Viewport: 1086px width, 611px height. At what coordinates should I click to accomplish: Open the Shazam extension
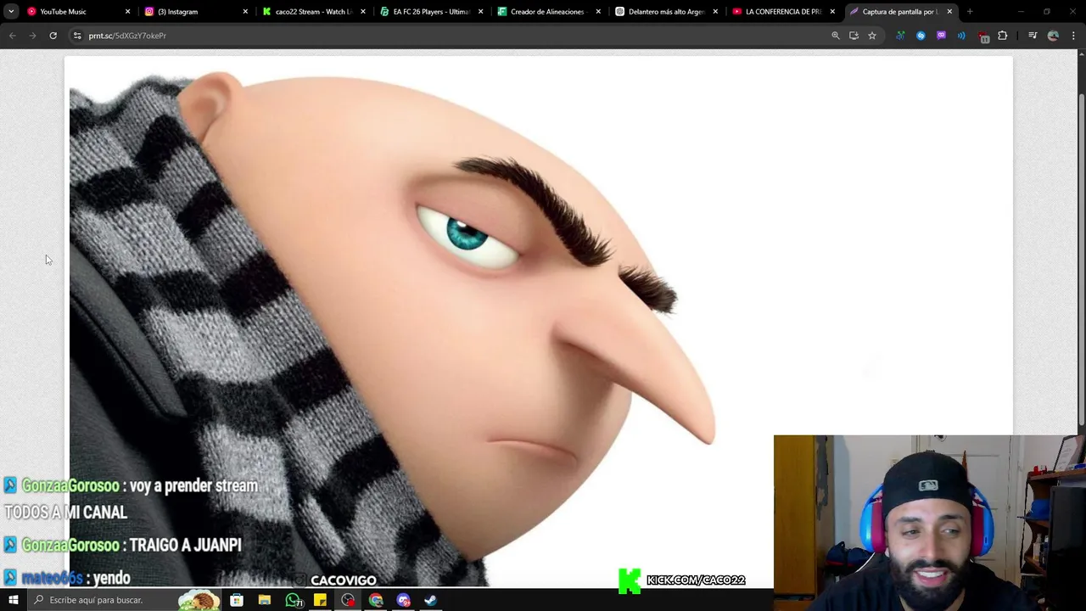coord(921,36)
